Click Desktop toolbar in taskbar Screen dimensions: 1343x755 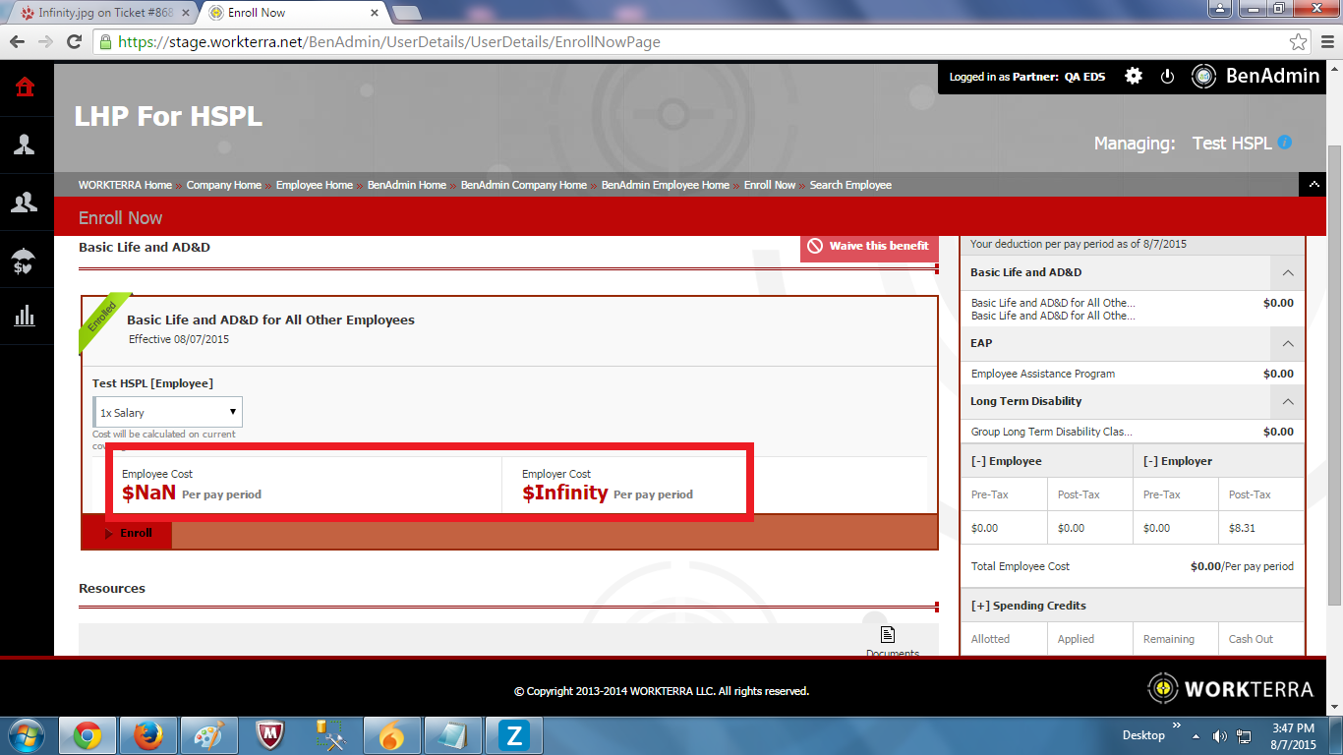pos(1143,734)
